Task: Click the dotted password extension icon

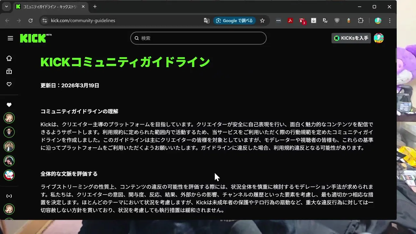Action: coord(279,20)
